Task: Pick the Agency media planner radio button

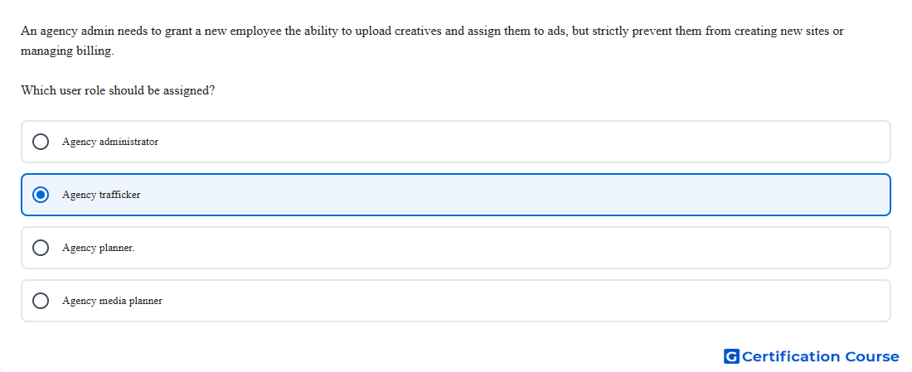Action: [41, 301]
